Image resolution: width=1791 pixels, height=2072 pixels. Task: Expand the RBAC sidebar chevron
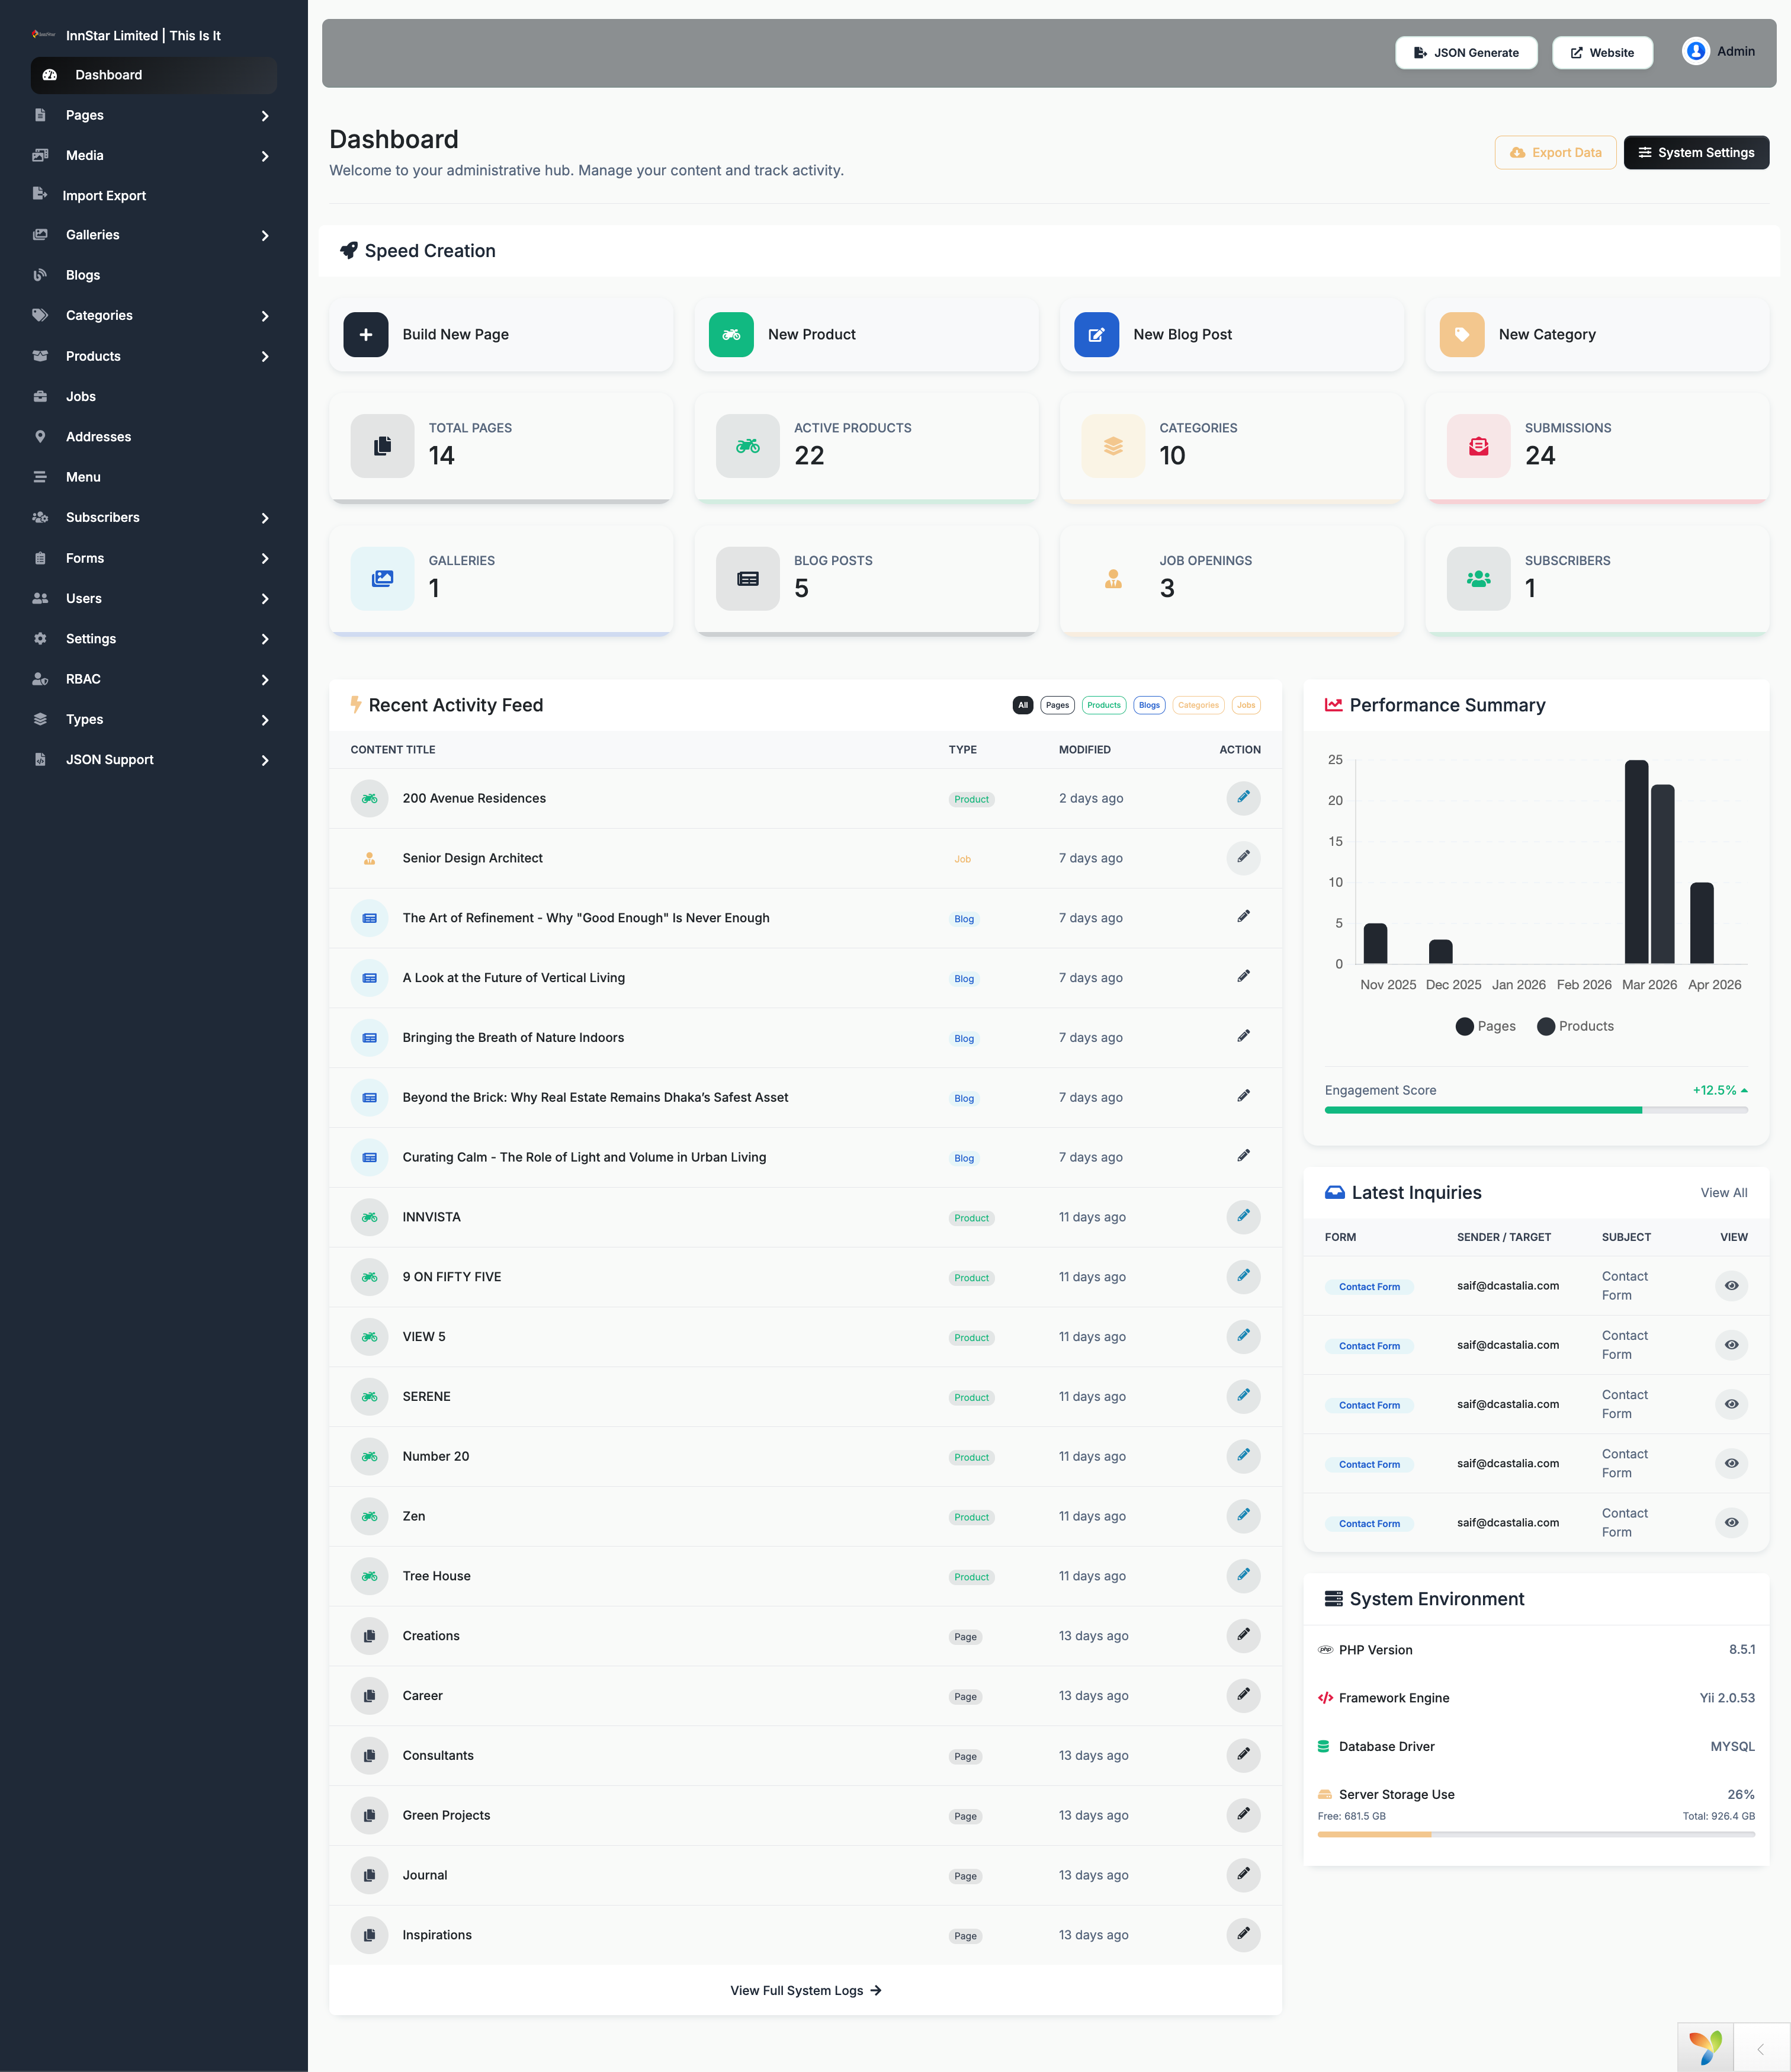point(265,680)
